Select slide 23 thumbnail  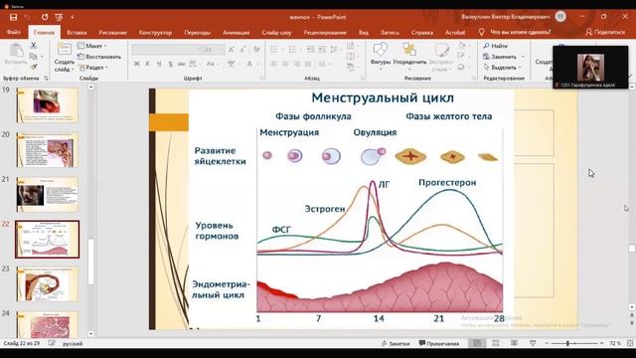48,284
